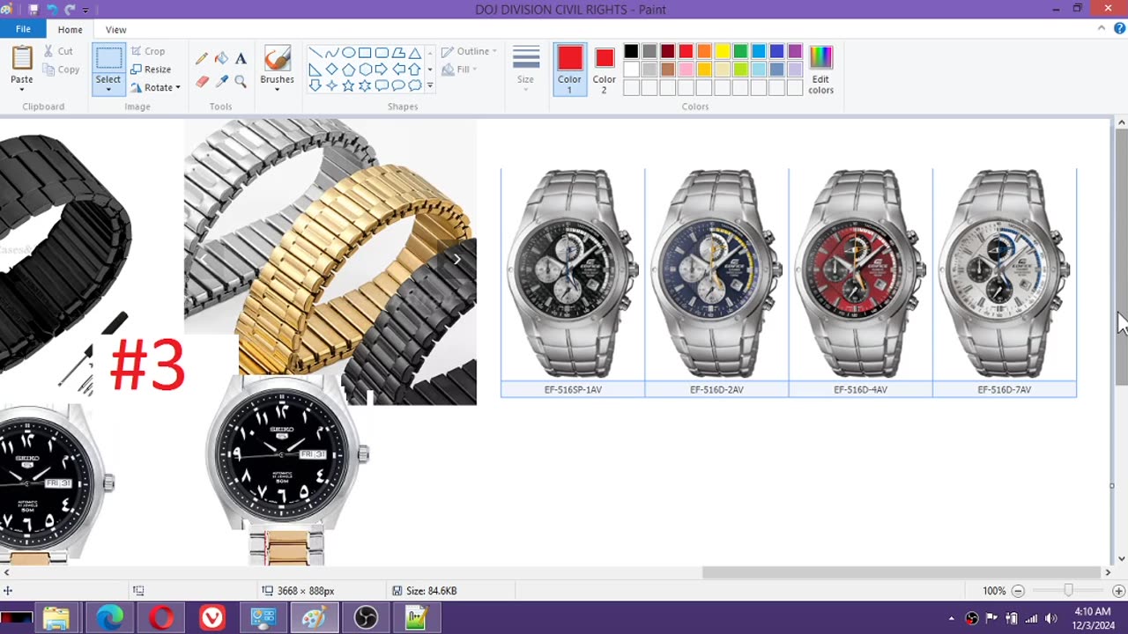Open Vivaldi browser from the taskbar
1128x634 pixels.
(212, 618)
